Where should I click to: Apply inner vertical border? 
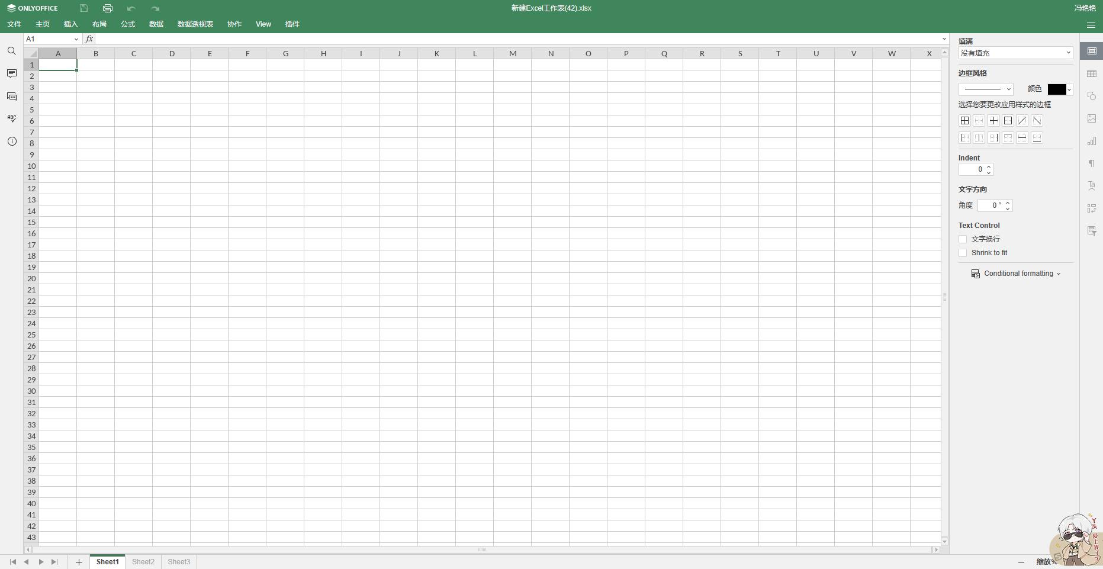click(979, 138)
